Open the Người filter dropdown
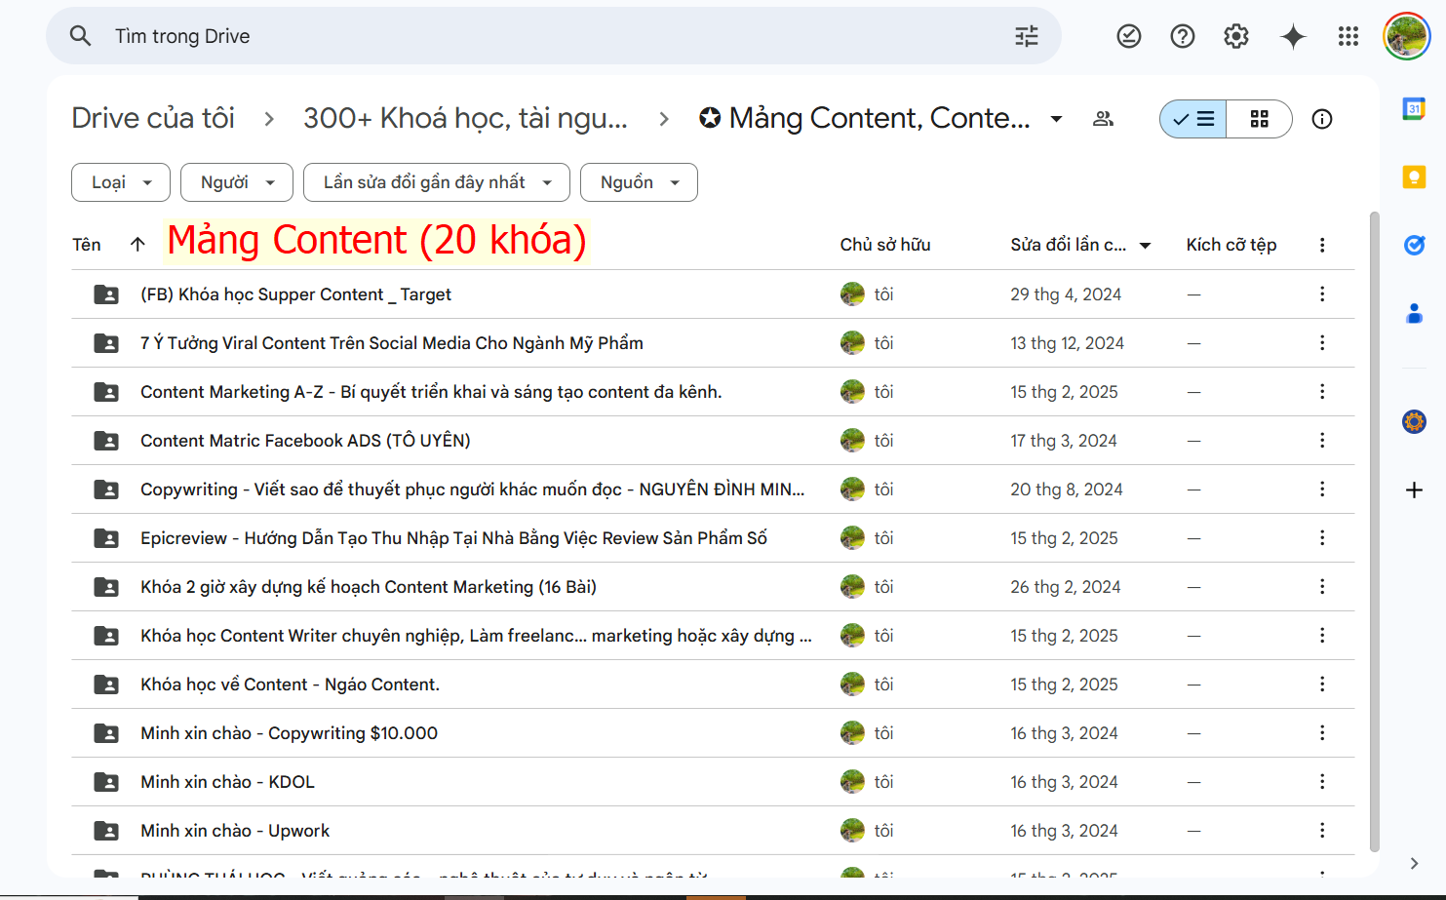Screen dimensions: 1446x900 click(x=237, y=182)
